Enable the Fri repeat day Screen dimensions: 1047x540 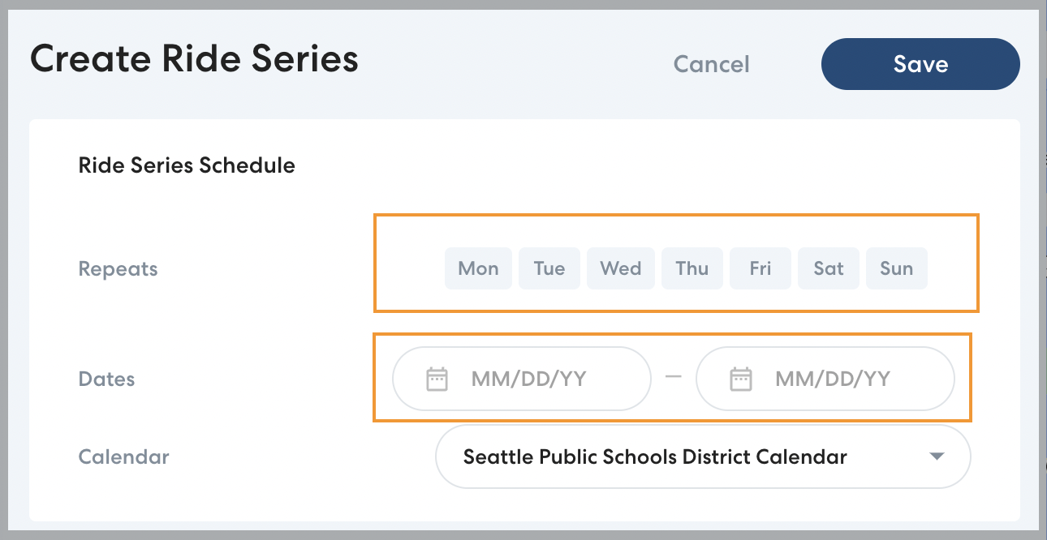tap(760, 268)
